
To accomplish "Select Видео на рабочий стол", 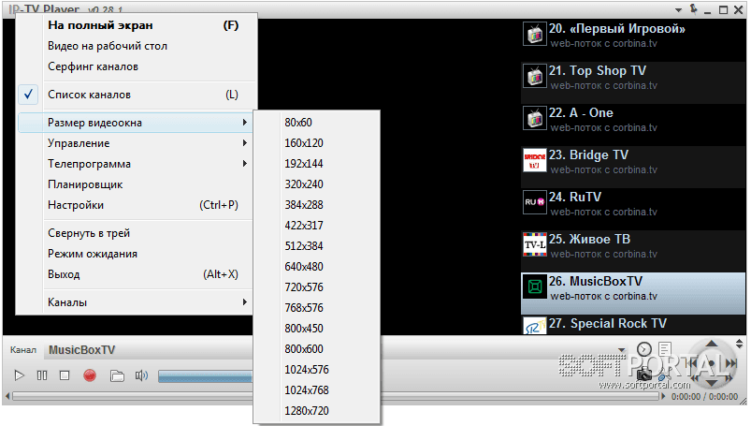I will 137,46.
